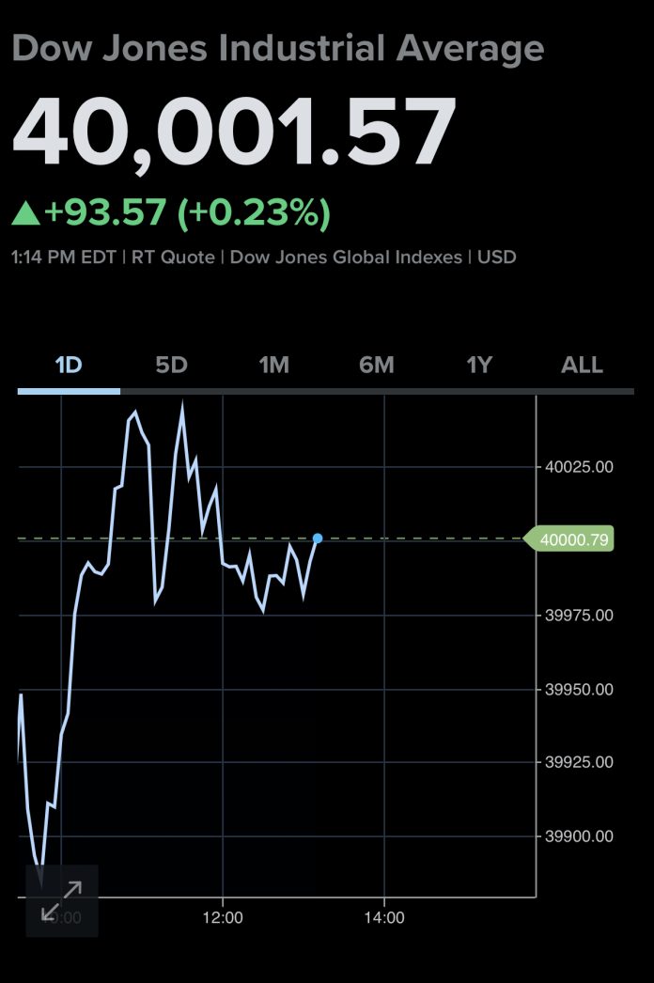Choose the 1Y time range

pyautogui.click(x=479, y=365)
